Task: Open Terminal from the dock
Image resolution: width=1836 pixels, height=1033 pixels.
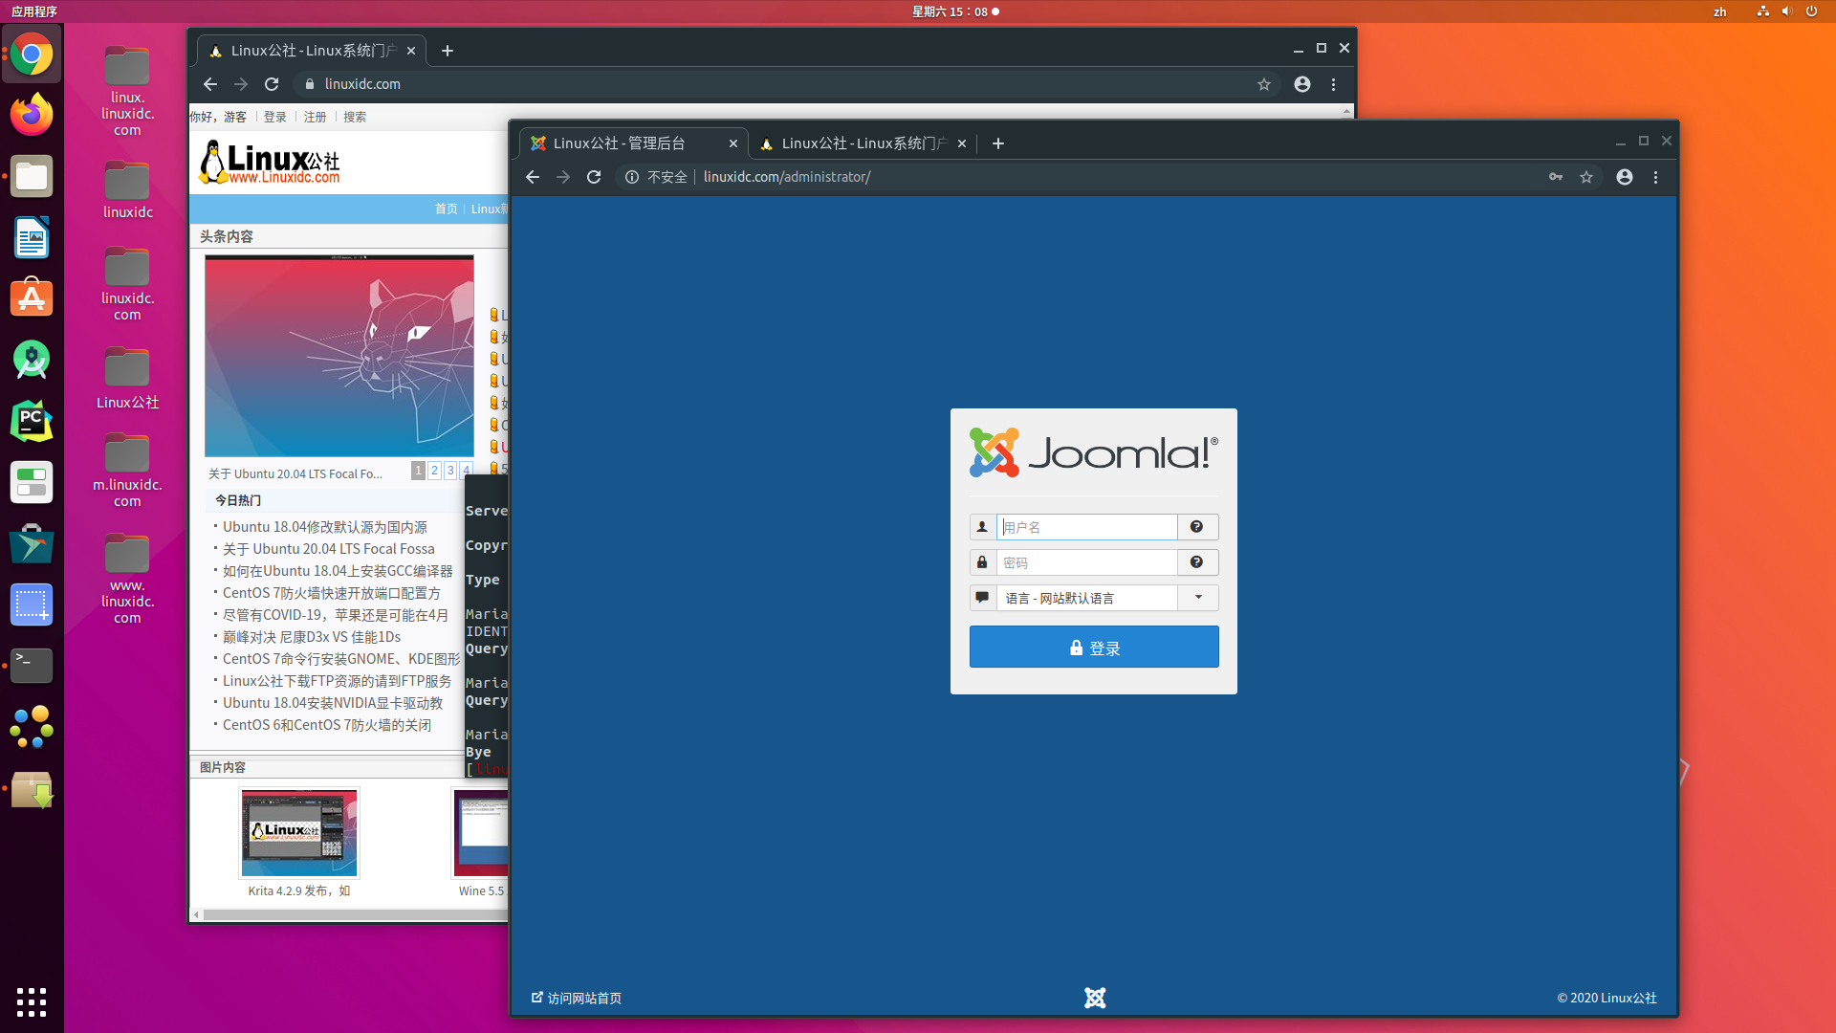Action: click(32, 665)
